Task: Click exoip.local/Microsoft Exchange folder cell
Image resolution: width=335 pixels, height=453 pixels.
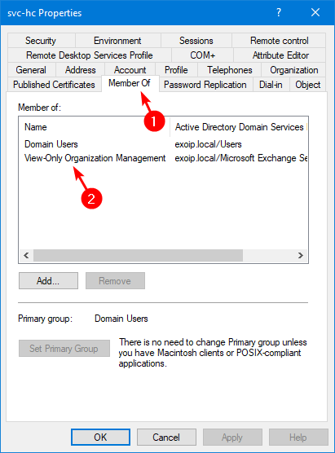Action: click(240, 158)
